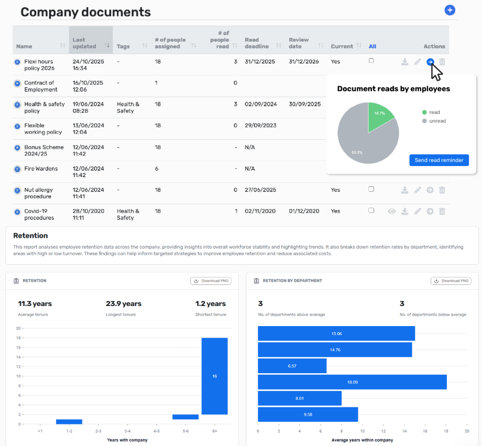View the Covid-19 procedures eye icon
482x446 pixels.
pos(392,211)
